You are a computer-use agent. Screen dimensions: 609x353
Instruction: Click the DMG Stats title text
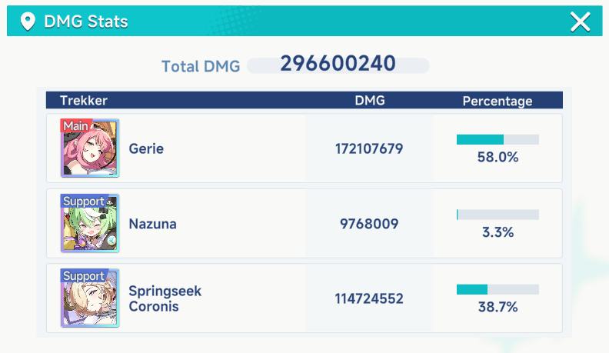pos(85,22)
